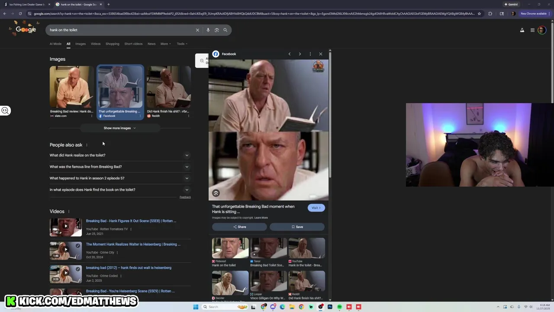The width and height of the screenshot is (554, 312).
Task: Reload the page
Action: pos(20,13)
